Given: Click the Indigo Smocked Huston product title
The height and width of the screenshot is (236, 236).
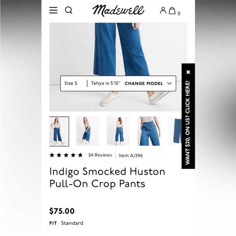Looking at the screenshot, I should tap(107, 177).
